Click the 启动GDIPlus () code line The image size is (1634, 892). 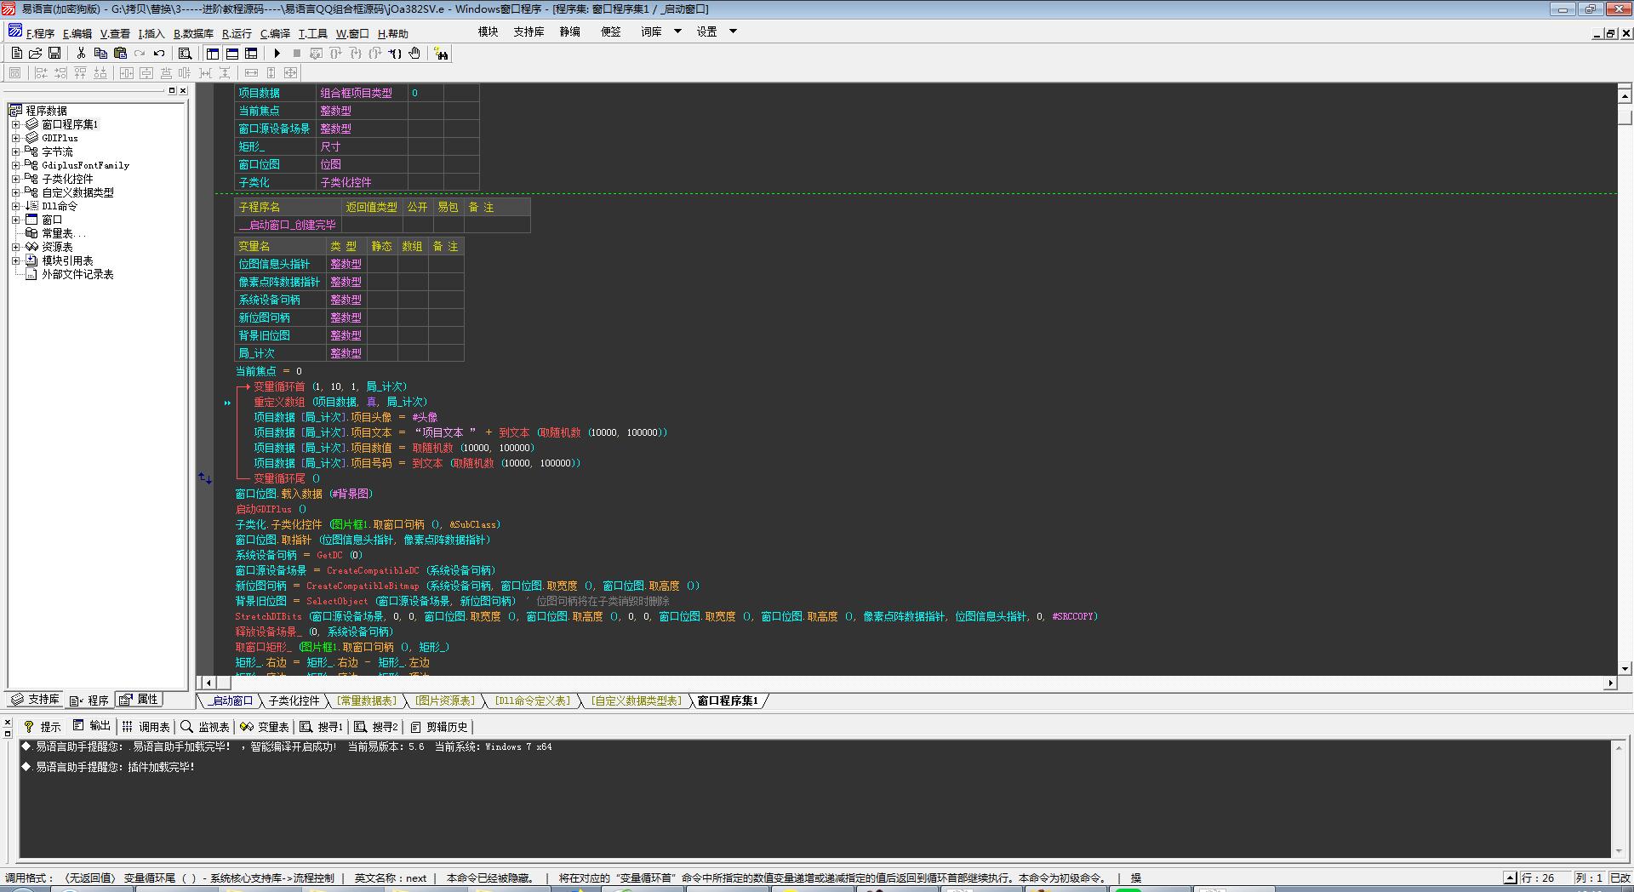click(x=271, y=509)
